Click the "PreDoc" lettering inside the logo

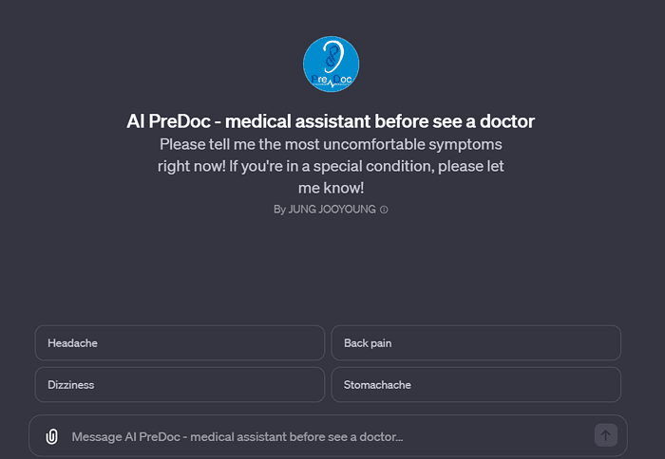(331, 80)
